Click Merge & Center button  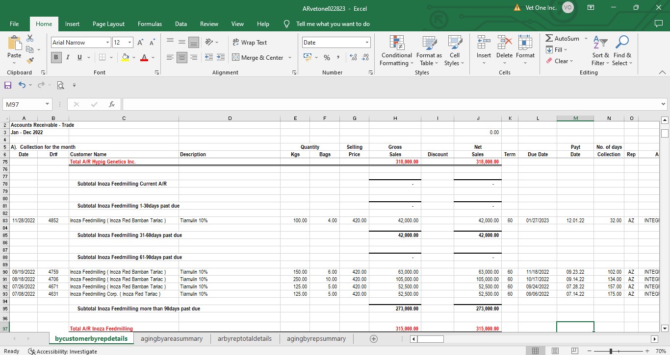click(258, 57)
